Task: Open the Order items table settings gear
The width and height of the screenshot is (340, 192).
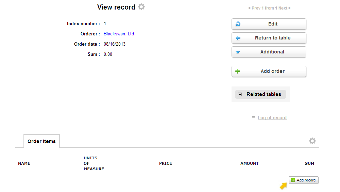Action: [312, 141]
